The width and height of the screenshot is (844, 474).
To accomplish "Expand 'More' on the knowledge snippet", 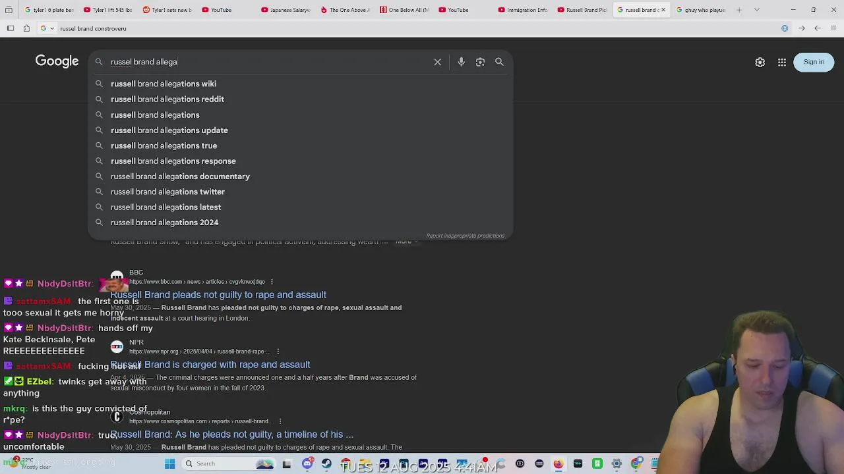I will (406, 242).
